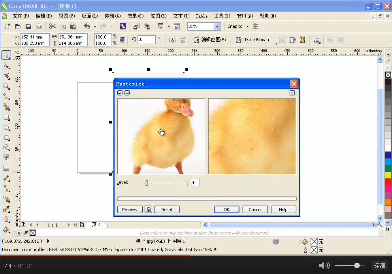The image size is (392, 274).
Task: Click the New document icon
Action: [7, 26]
